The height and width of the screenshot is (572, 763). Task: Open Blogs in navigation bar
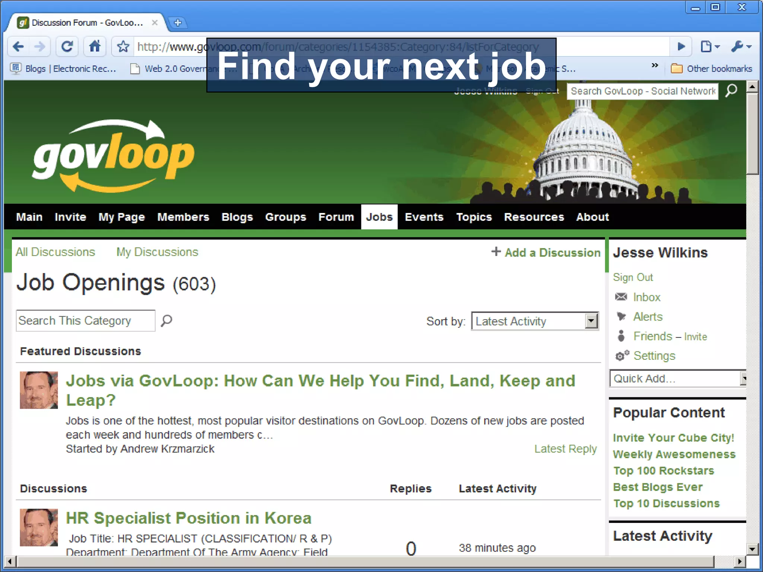click(237, 217)
